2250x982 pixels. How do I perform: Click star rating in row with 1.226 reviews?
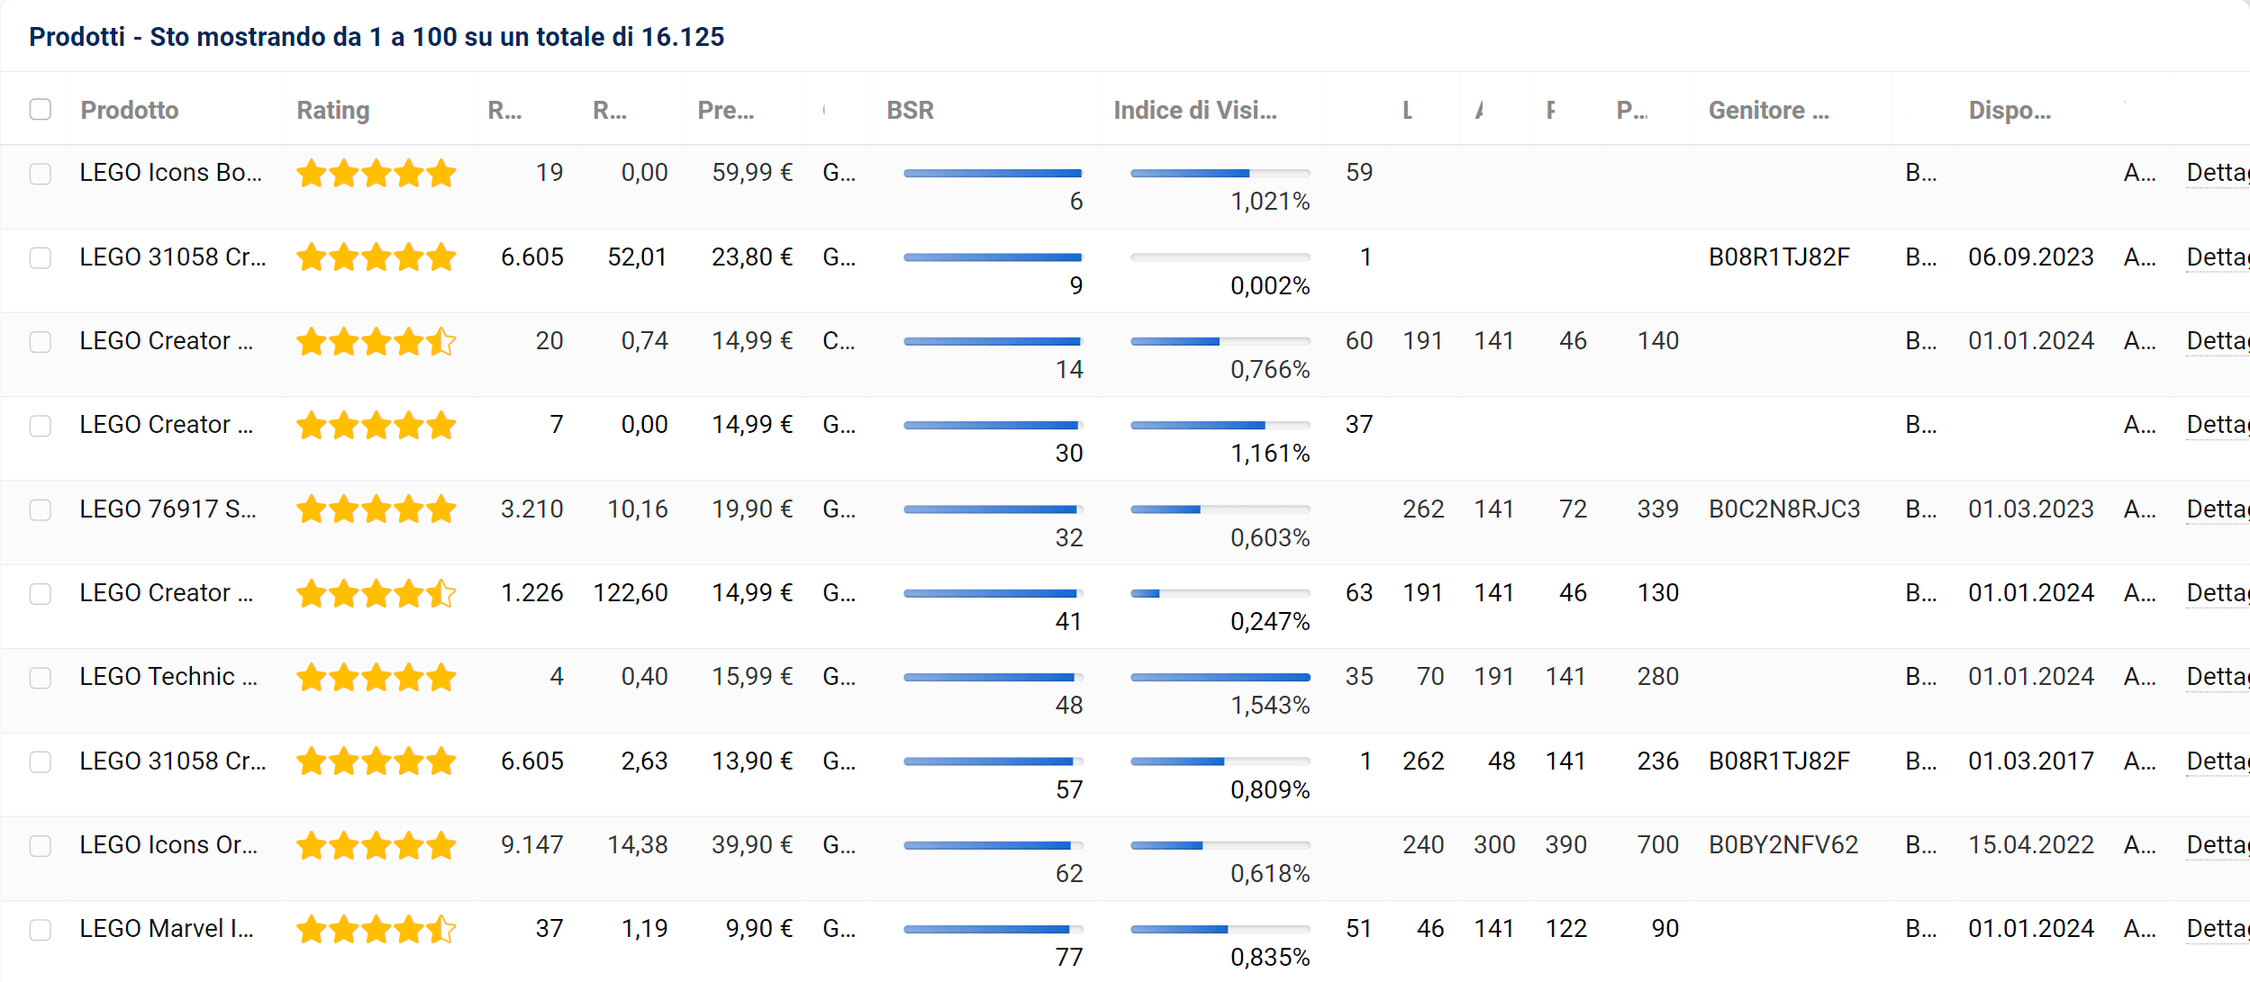tap(377, 593)
